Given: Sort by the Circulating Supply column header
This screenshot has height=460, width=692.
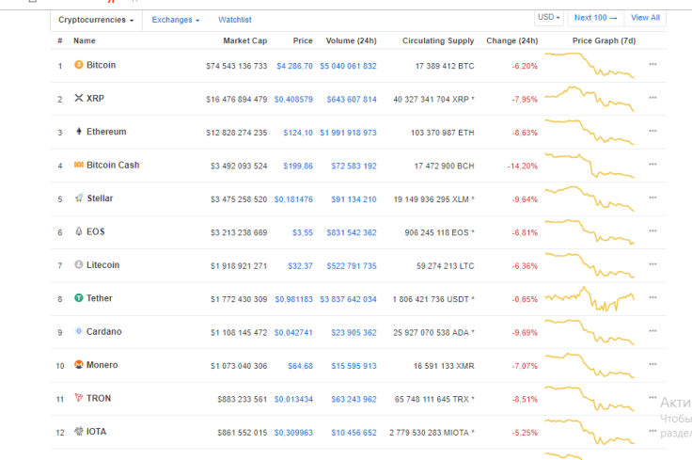Looking at the screenshot, I should tap(438, 40).
